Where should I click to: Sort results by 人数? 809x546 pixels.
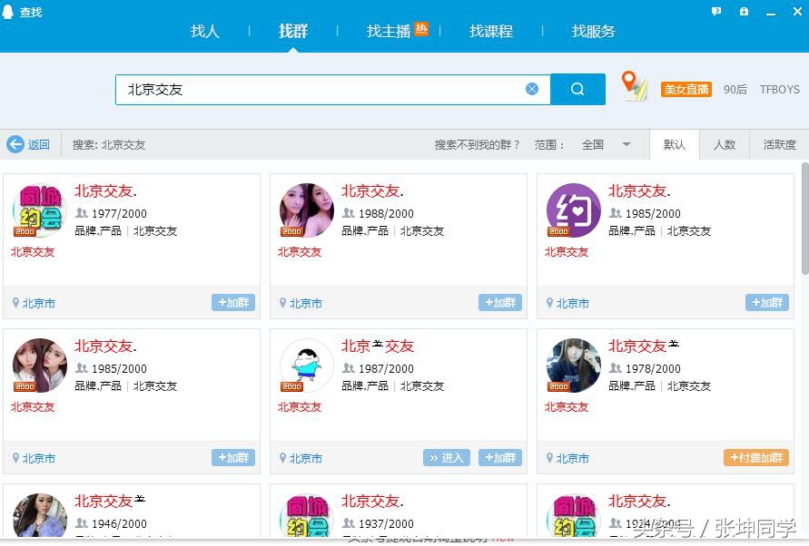pos(725,144)
